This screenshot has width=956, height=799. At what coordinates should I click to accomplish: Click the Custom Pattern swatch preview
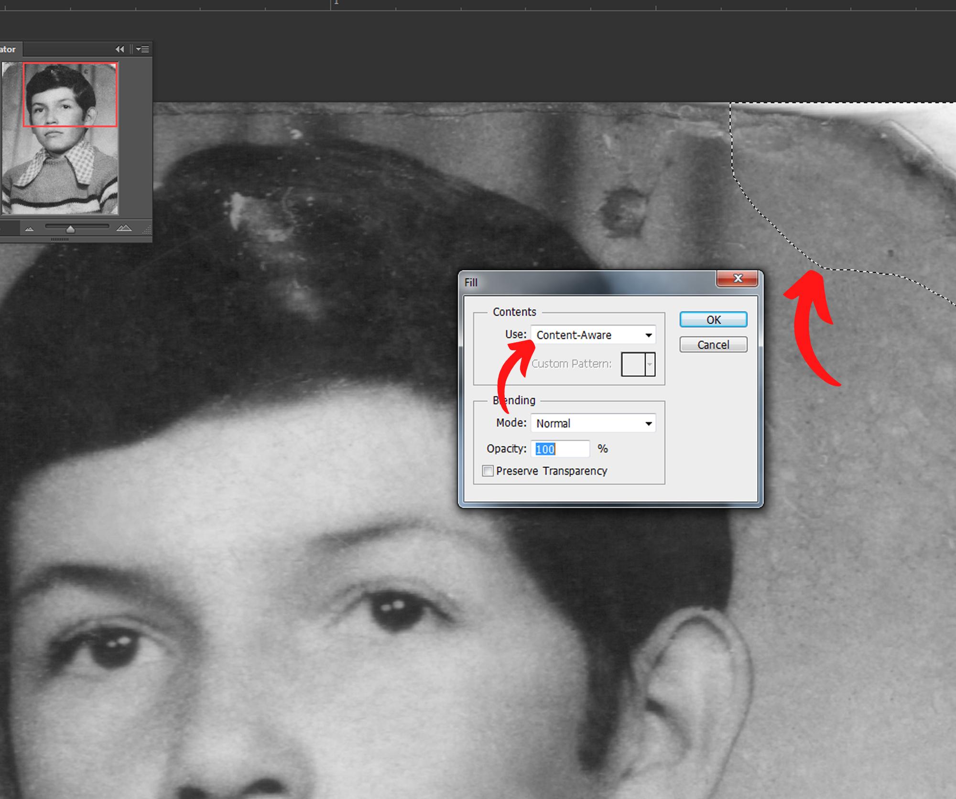[633, 365]
